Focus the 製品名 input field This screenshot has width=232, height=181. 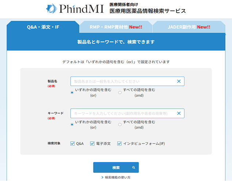127,81
